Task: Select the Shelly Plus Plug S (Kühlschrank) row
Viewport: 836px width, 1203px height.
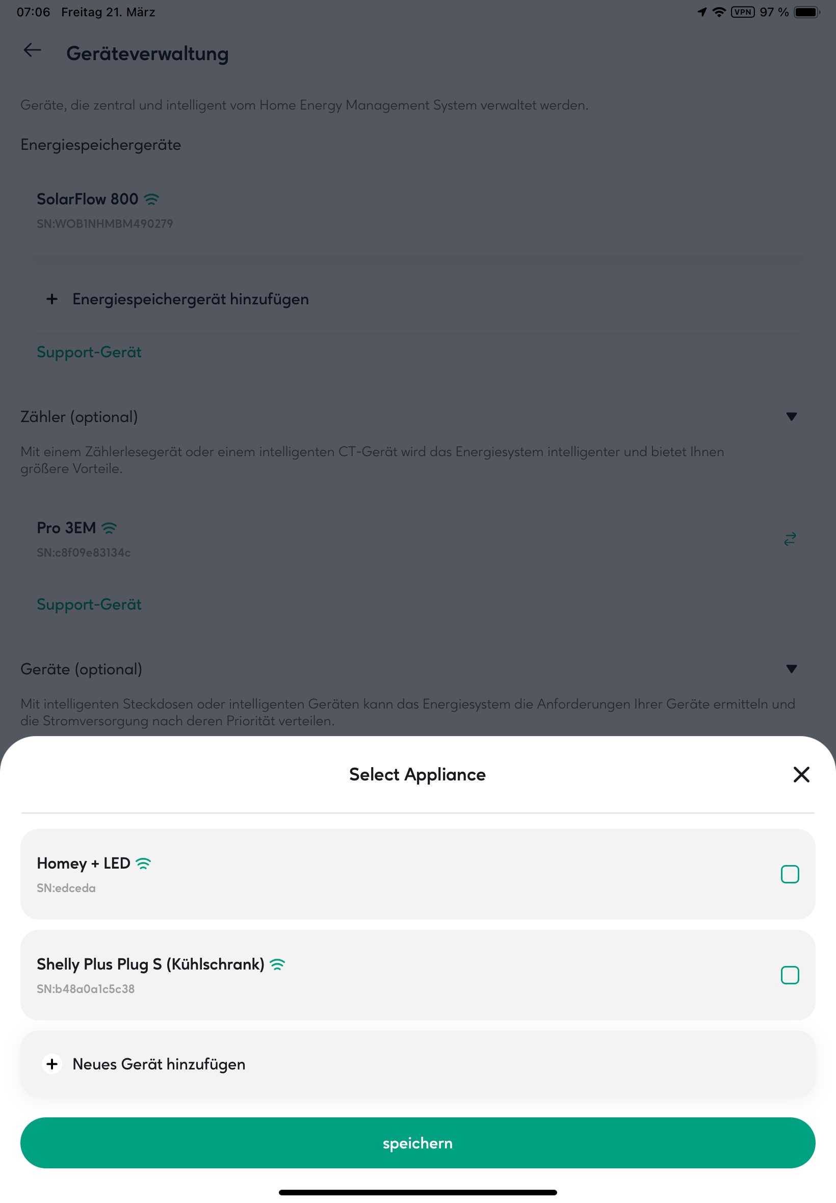Action: [x=417, y=975]
